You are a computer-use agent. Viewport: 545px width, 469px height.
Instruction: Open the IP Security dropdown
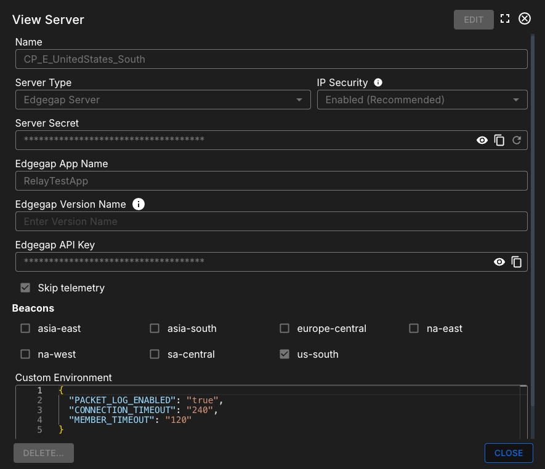(422, 100)
